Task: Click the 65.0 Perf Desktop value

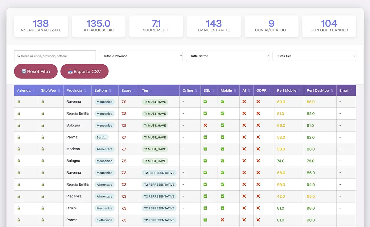Action: 311,196
